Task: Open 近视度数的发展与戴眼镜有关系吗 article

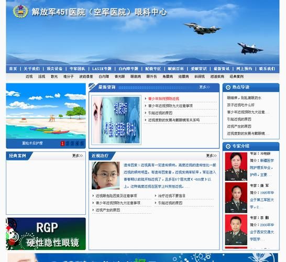Action: 174,120
